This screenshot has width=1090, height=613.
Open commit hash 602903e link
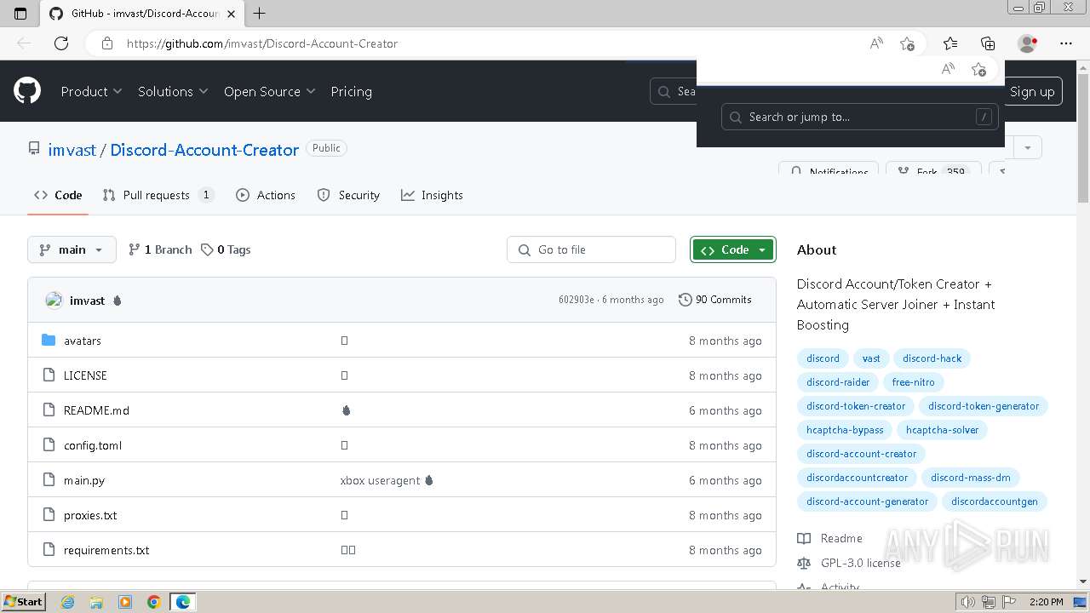[577, 300]
